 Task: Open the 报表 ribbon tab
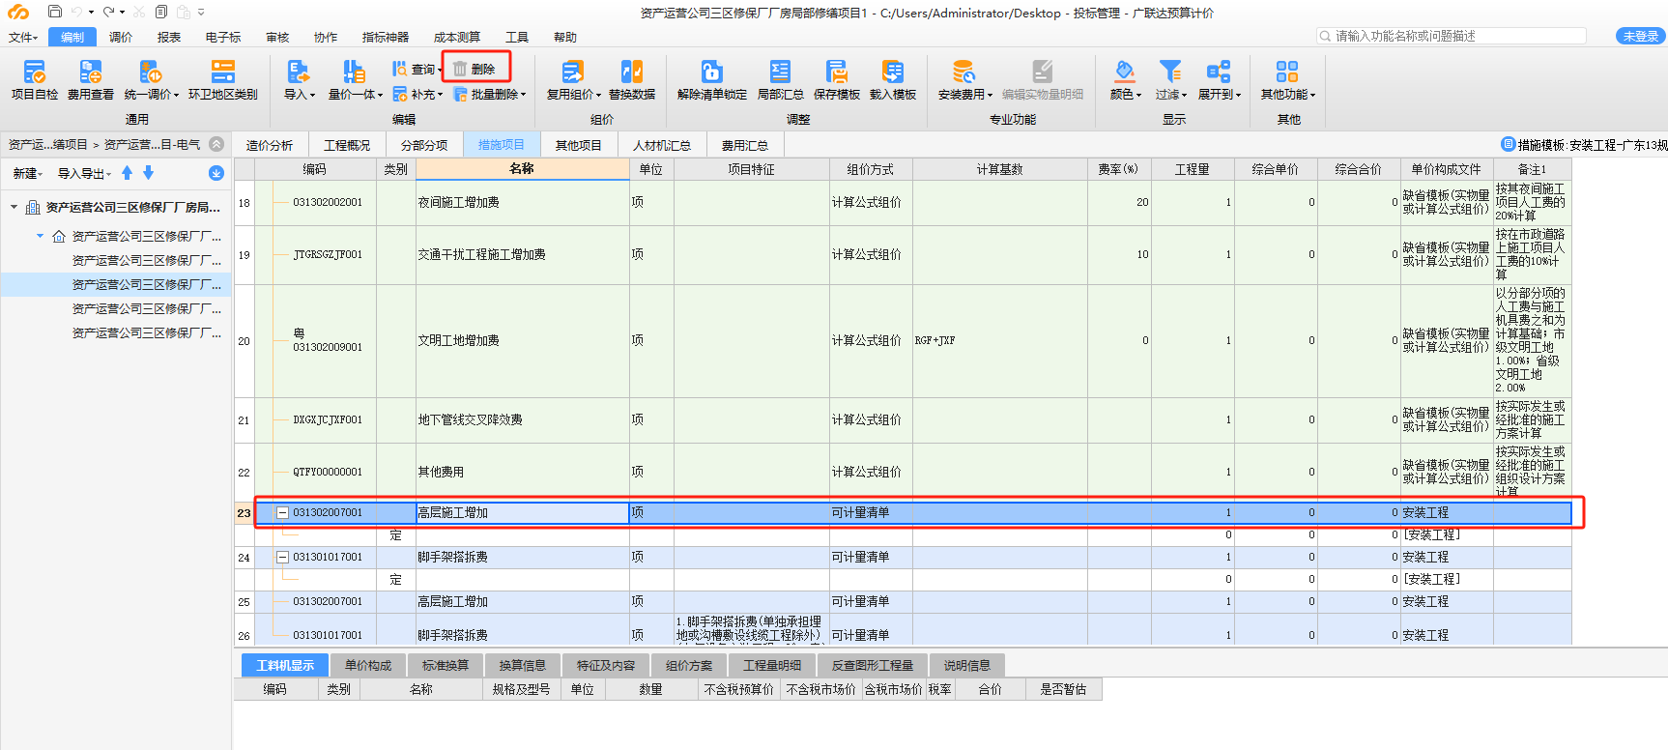169,38
